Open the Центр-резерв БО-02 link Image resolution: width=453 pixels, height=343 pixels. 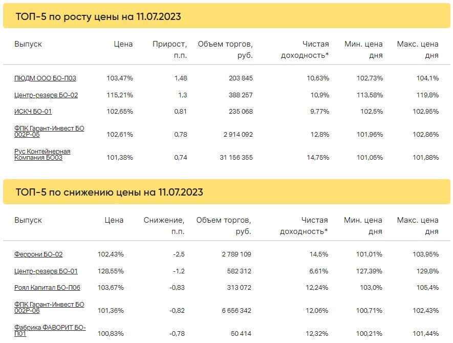[46, 95]
